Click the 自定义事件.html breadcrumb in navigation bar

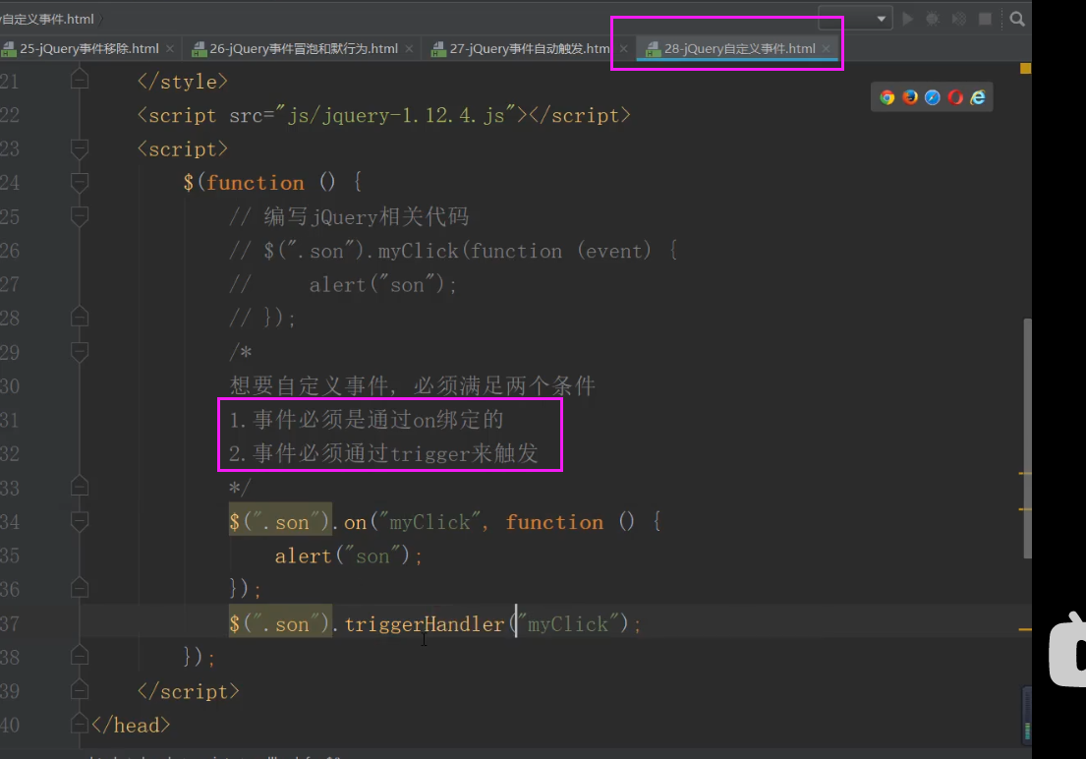click(47, 19)
